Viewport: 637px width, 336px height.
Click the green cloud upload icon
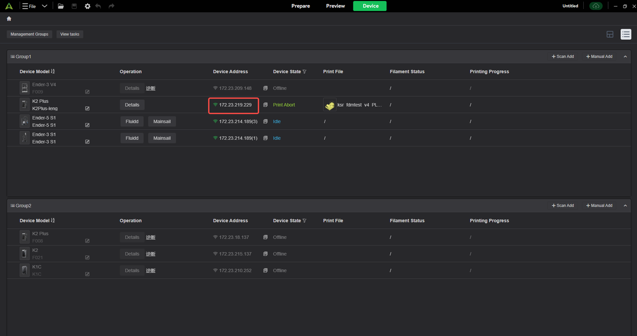pos(596,6)
